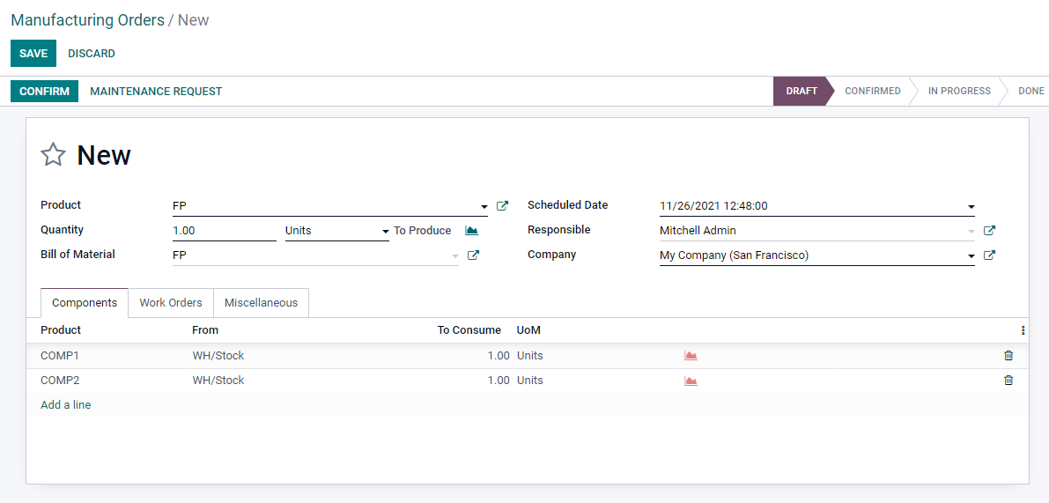Image resolution: width=1049 pixels, height=503 pixels.
Task: Mark order as favorite with star icon
Action: coord(53,154)
